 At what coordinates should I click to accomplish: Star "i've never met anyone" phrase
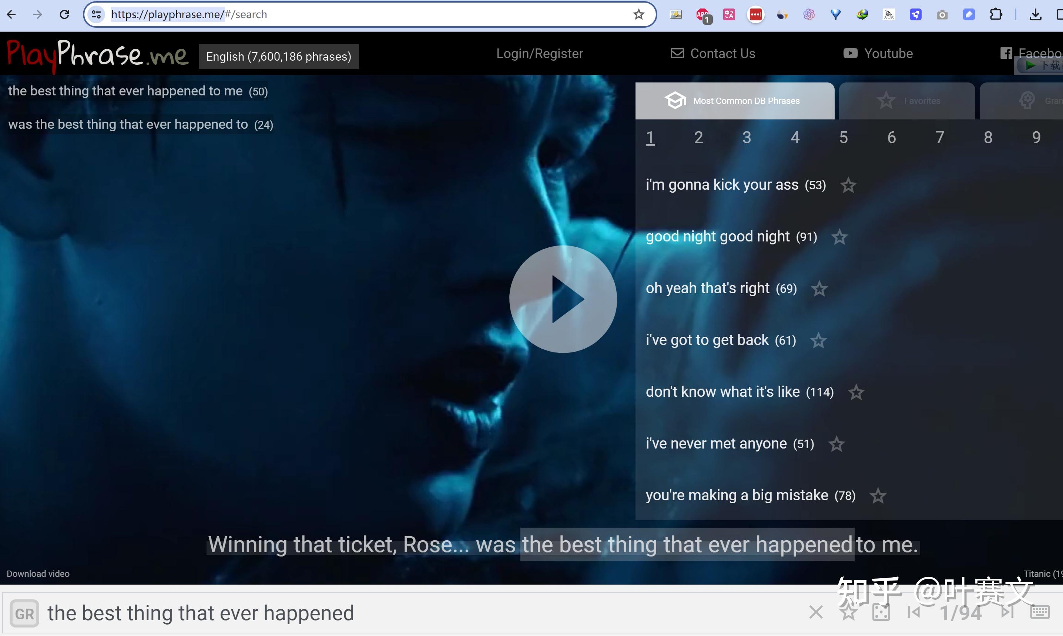click(836, 444)
